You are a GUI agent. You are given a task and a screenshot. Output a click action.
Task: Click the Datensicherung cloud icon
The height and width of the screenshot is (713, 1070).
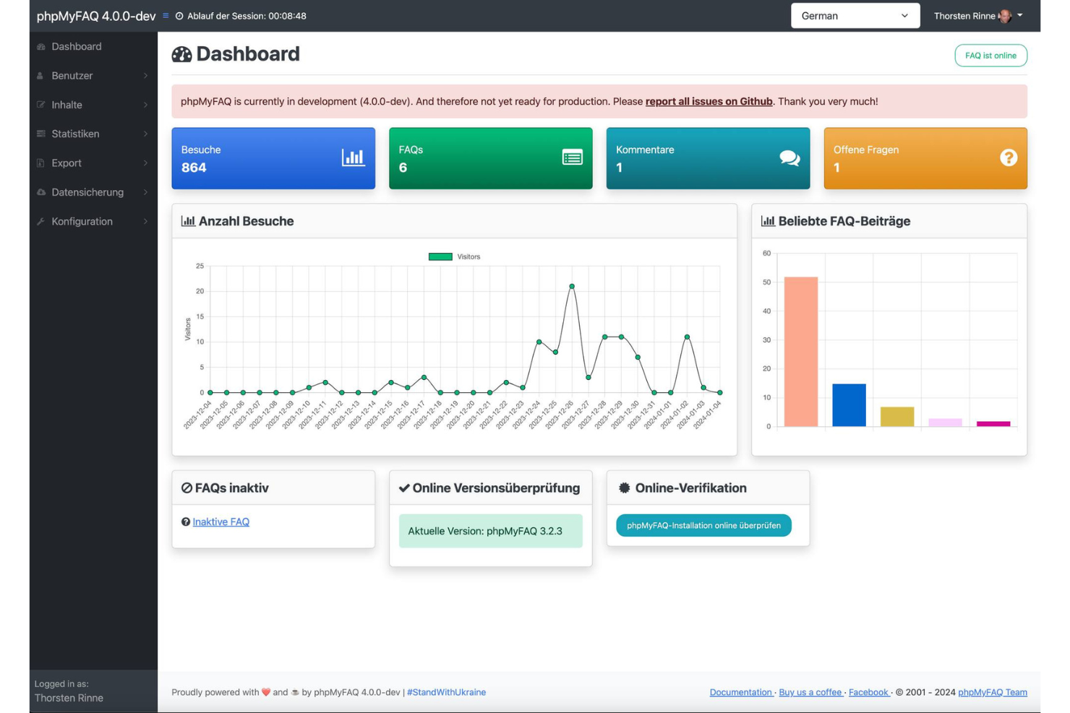tap(41, 192)
